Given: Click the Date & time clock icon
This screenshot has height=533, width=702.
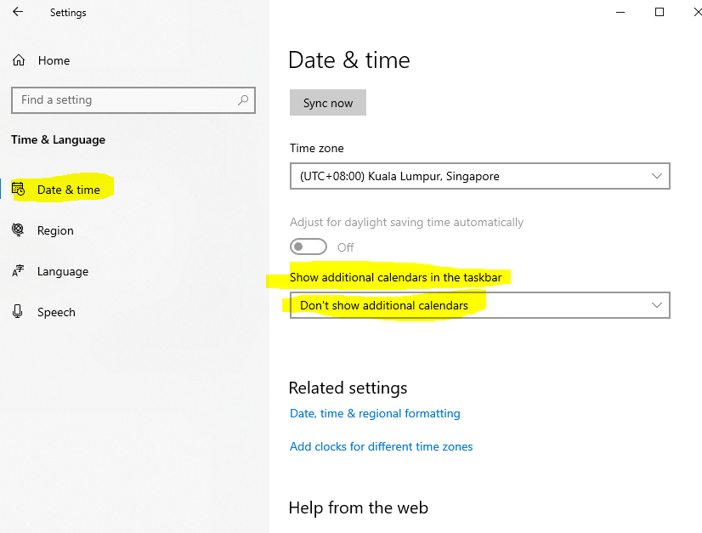Looking at the screenshot, I should (x=18, y=190).
